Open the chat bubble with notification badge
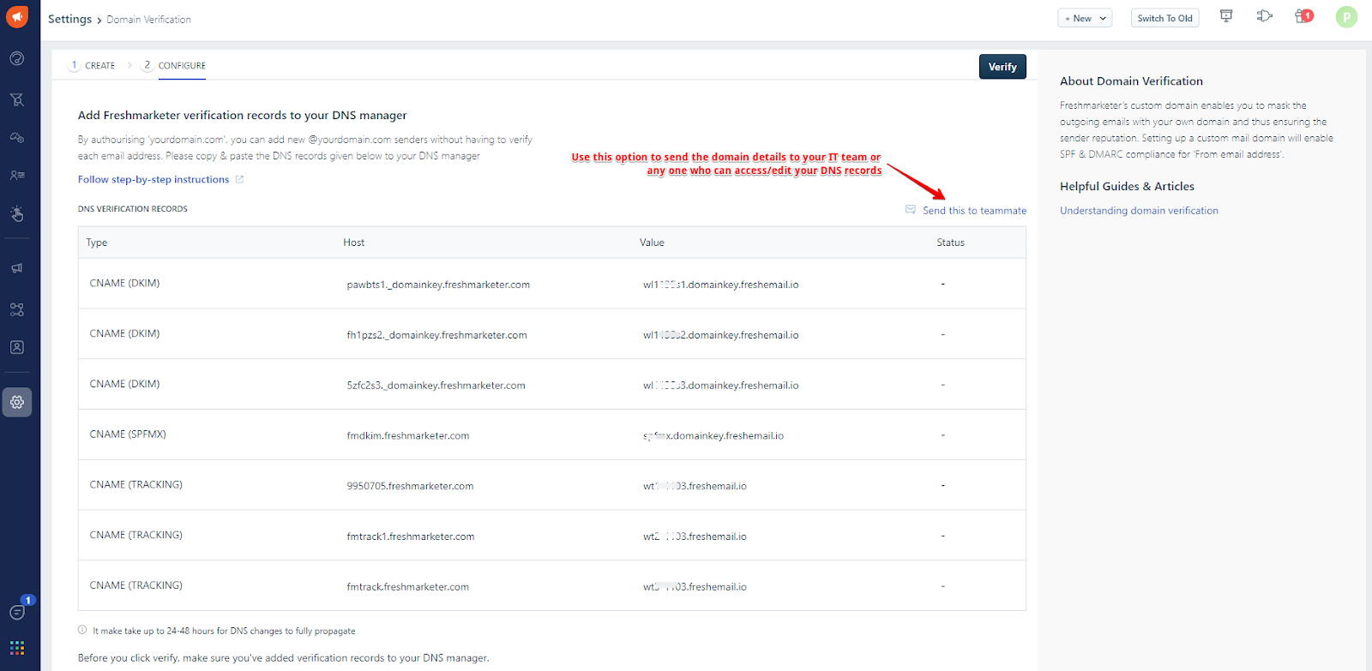Viewport: 1372px width, 671px height. tap(18, 610)
